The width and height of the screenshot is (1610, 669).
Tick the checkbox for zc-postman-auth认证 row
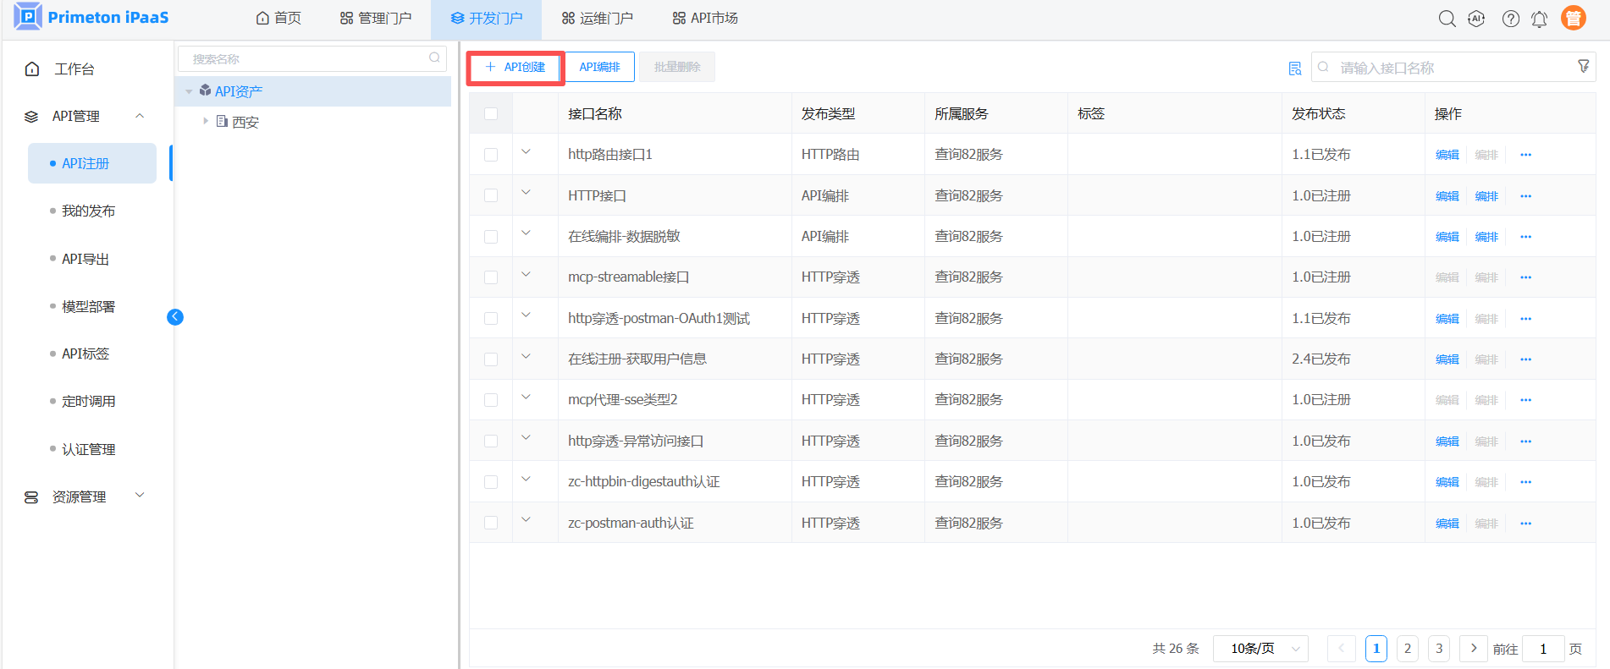point(491,523)
